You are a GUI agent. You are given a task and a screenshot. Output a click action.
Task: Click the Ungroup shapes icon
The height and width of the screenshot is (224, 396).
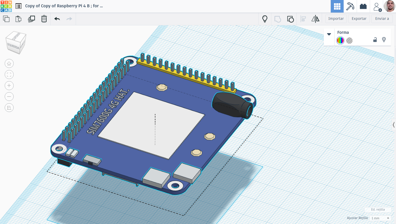point(290,19)
